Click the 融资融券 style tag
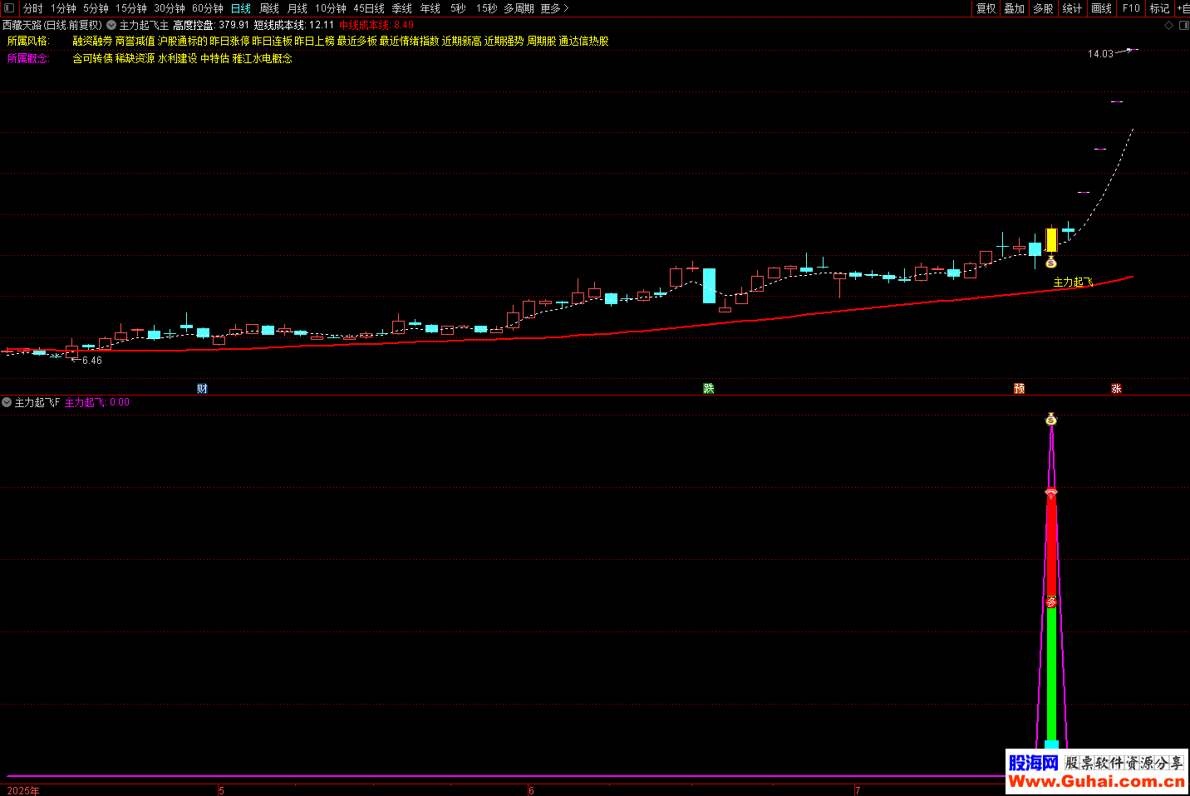 coord(92,41)
